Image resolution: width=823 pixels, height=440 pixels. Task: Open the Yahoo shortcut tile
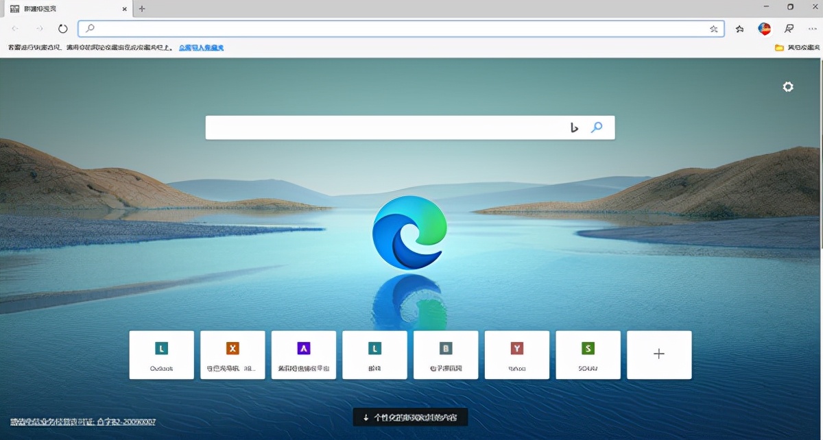tap(517, 354)
